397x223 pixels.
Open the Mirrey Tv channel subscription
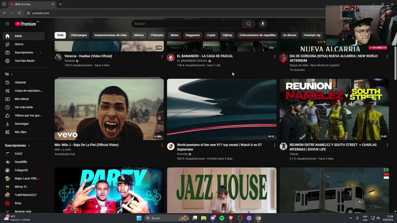click(x=24, y=187)
